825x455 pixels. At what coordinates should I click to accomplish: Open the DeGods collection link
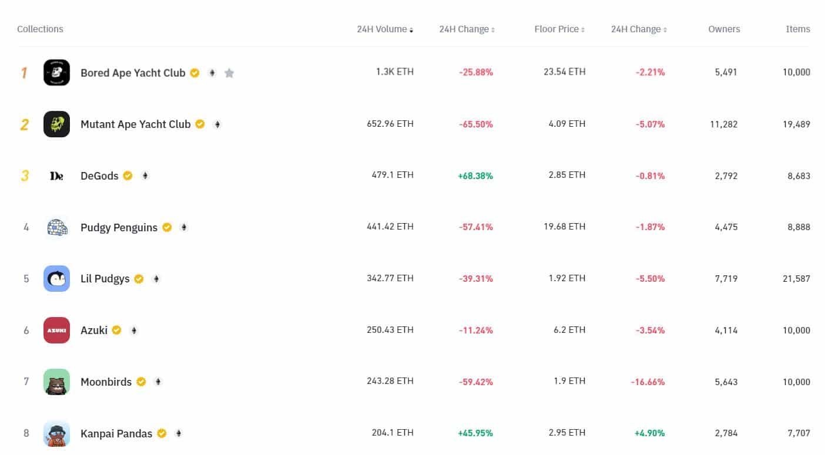(x=99, y=176)
